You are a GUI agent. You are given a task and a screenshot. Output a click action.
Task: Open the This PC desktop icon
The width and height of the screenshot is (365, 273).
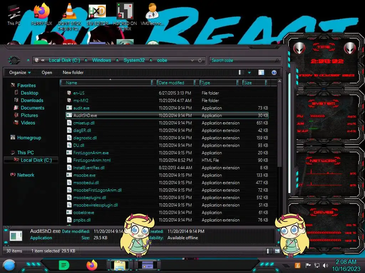coord(14,15)
